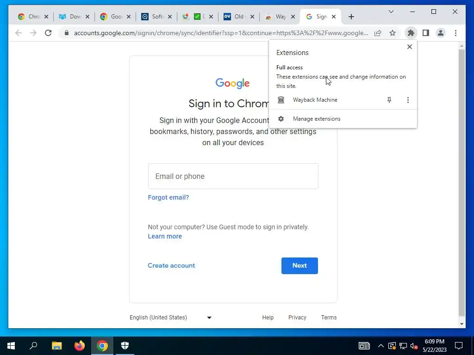The height and width of the screenshot is (355, 474).
Task: Pin the Wayback Machine extension
Action: click(389, 100)
